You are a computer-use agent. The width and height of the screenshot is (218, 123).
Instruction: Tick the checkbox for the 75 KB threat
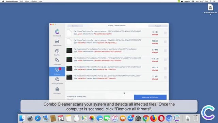(165, 33)
